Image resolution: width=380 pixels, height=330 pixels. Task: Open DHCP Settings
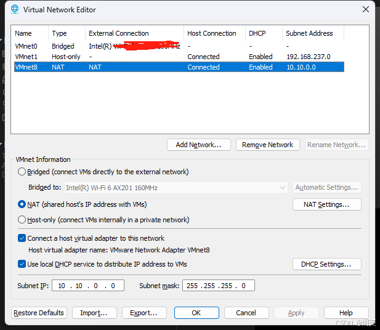click(326, 264)
